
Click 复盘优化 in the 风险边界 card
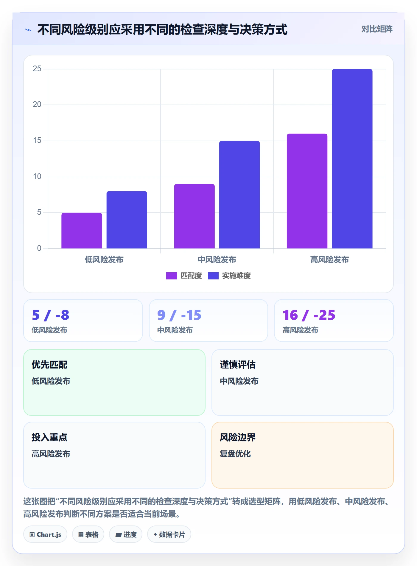235,454
